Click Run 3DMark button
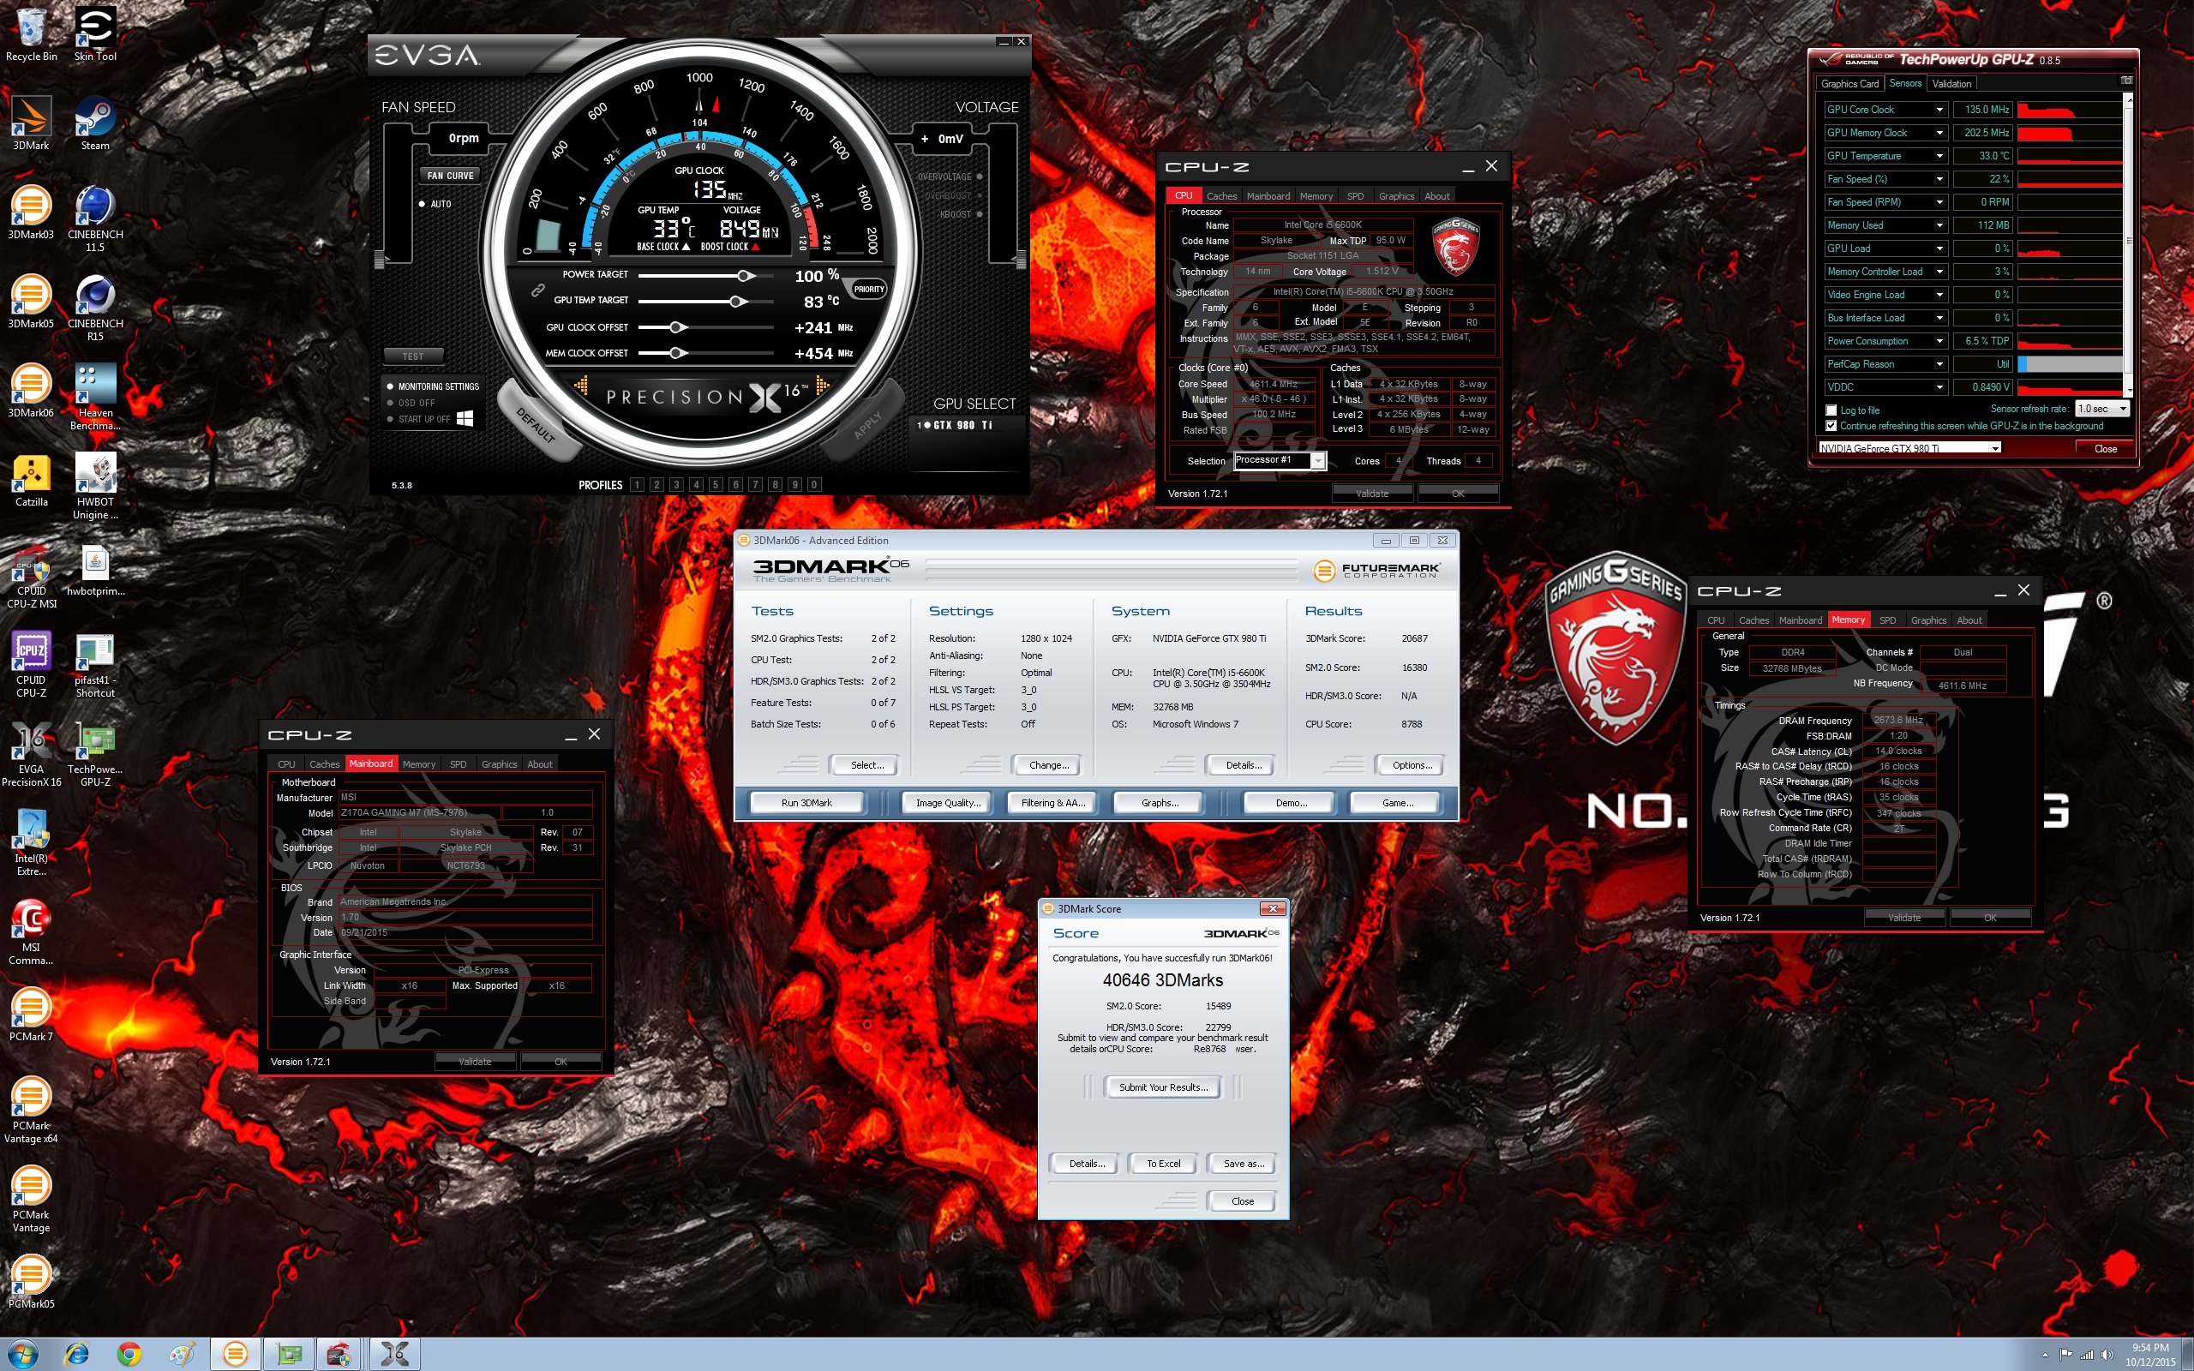The height and width of the screenshot is (1371, 2194). (x=806, y=803)
